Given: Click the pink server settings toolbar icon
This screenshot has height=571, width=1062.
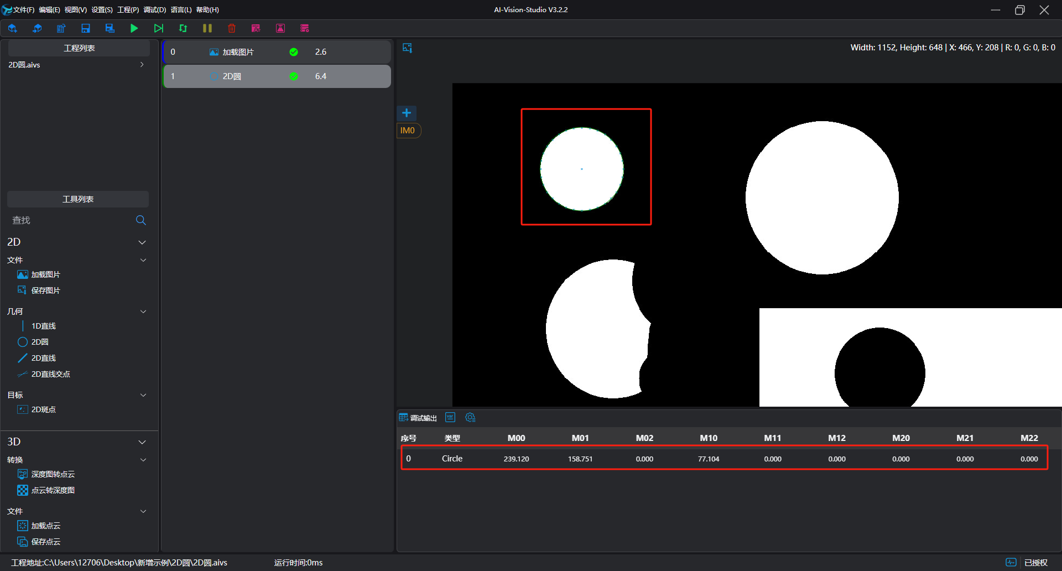Looking at the screenshot, I should click(x=305, y=28).
